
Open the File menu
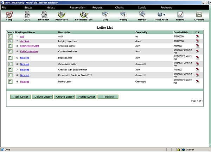click(x=4, y=7)
